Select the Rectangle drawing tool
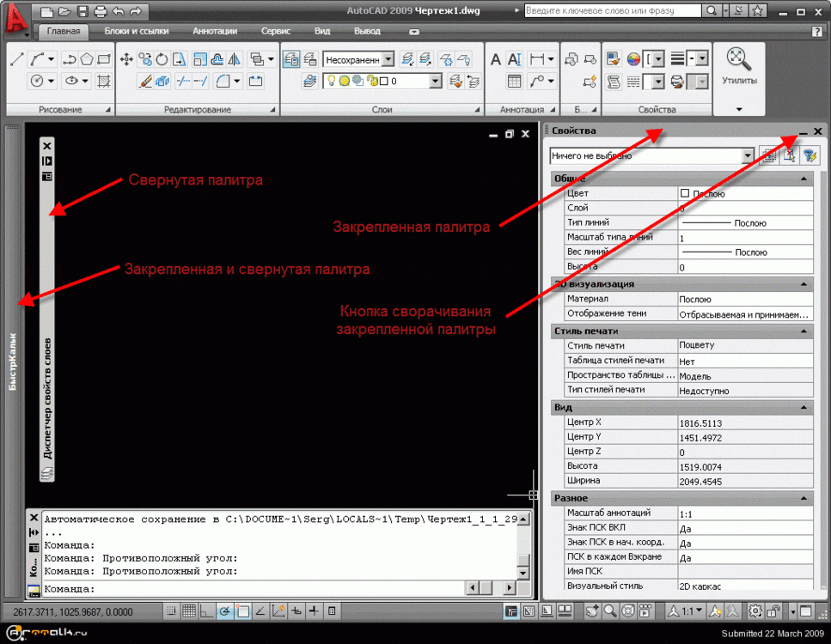The width and height of the screenshot is (831, 644). (104, 59)
